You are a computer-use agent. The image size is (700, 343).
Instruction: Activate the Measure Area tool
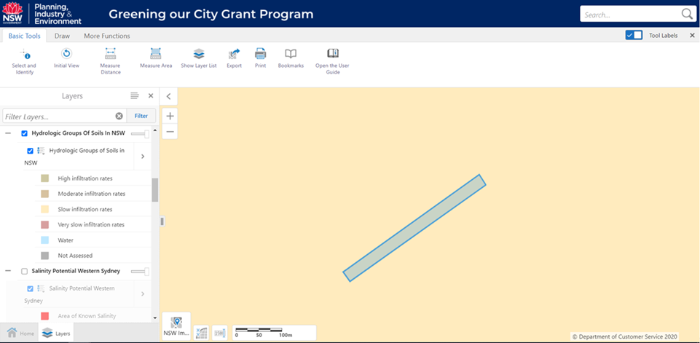(156, 58)
